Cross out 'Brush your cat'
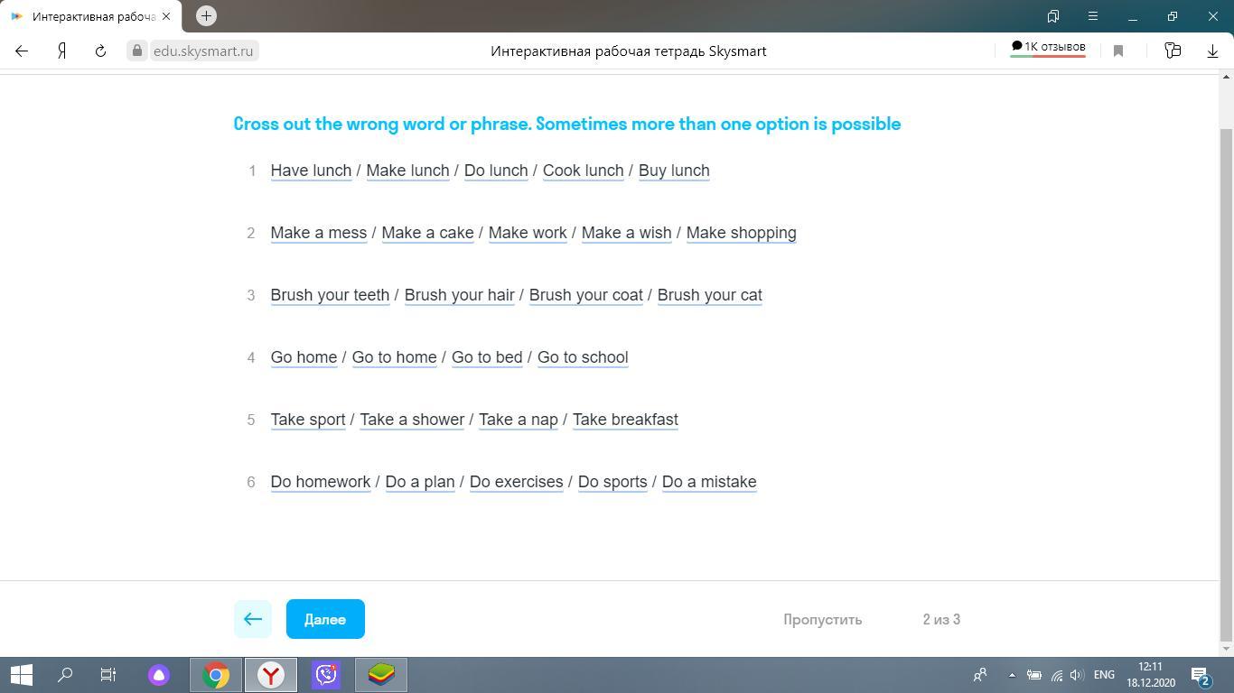Screen dimensions: 1234x693 pos(709,295)
